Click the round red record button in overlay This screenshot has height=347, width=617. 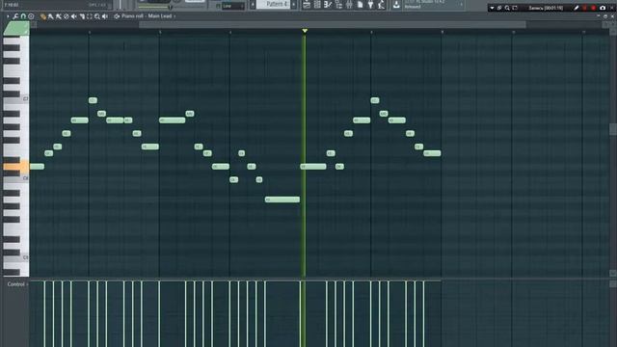[x=594, y=8]
